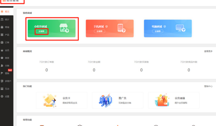The image size is (216, 126).
Task: Go to 互动 interaction in the sidebar
Action: click(x=7, y=89)
